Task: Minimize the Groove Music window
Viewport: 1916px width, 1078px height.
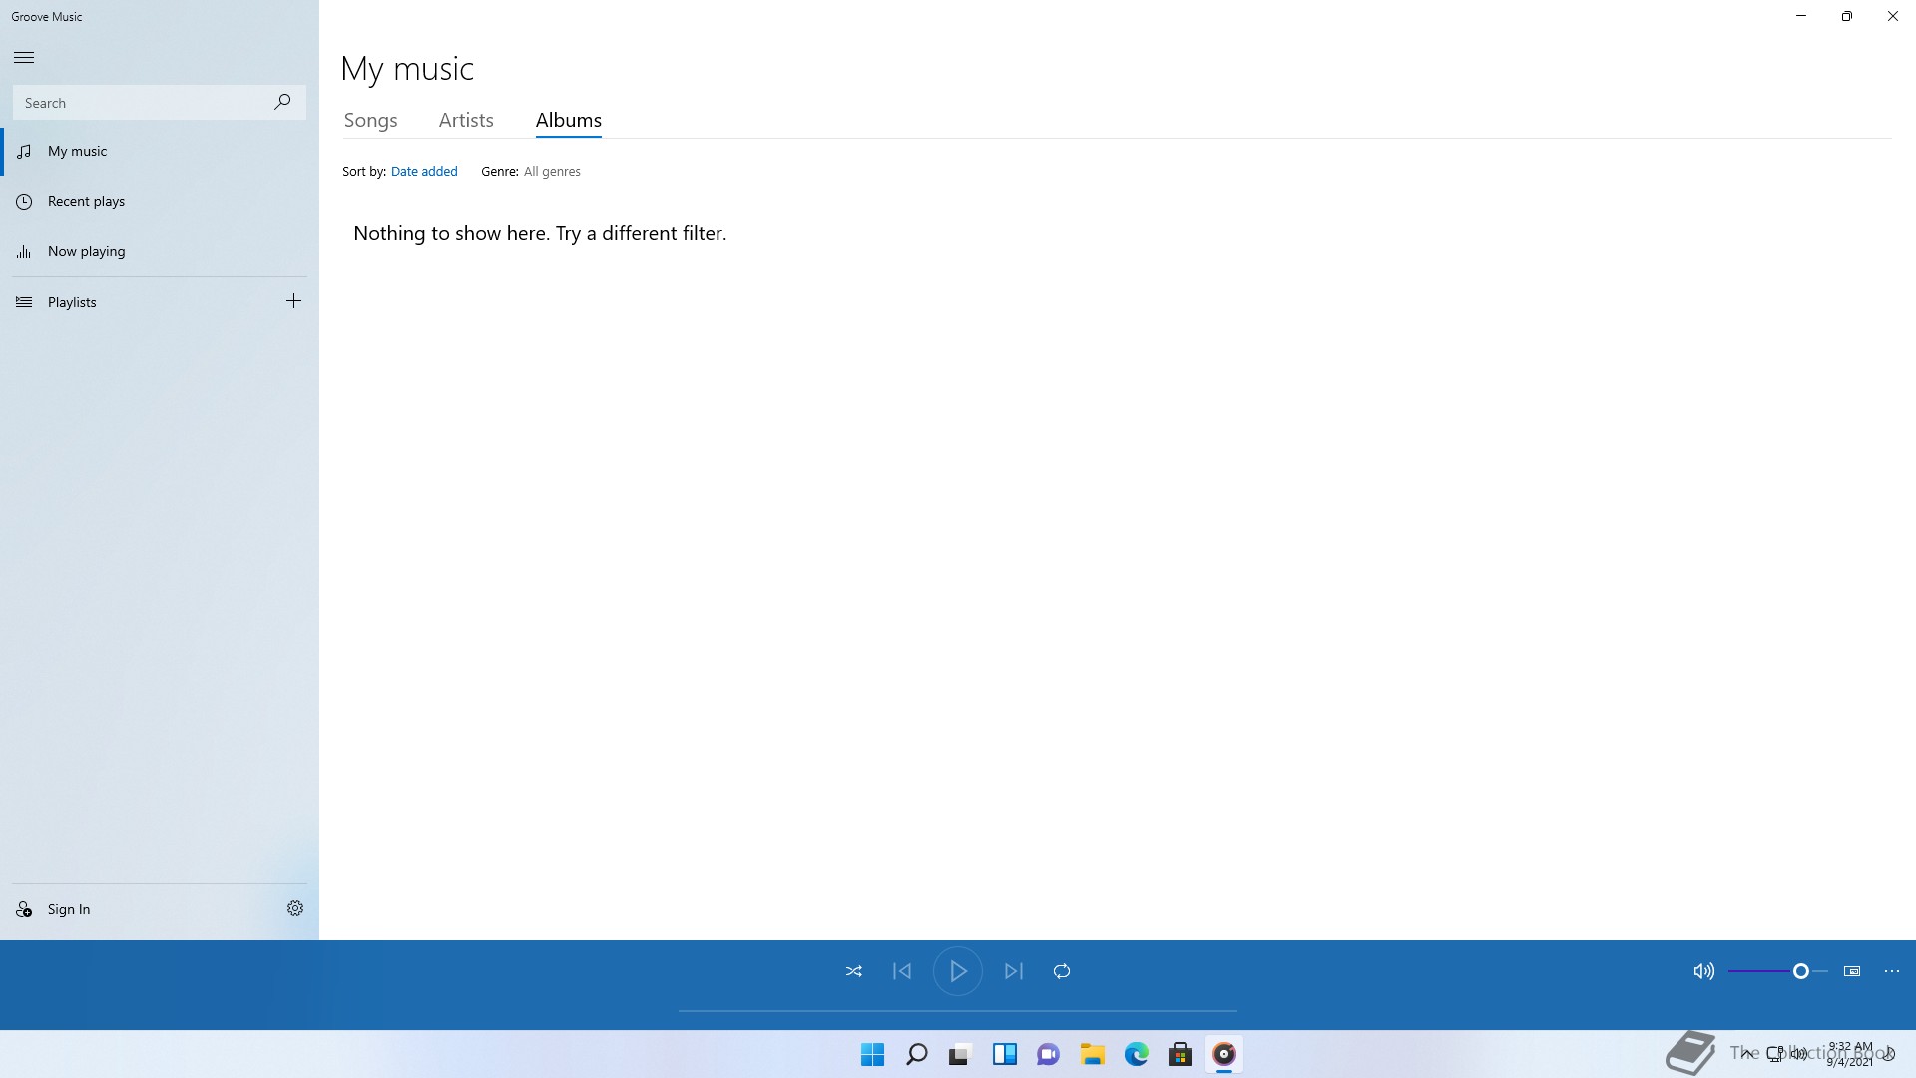Action: (1801, 16)
